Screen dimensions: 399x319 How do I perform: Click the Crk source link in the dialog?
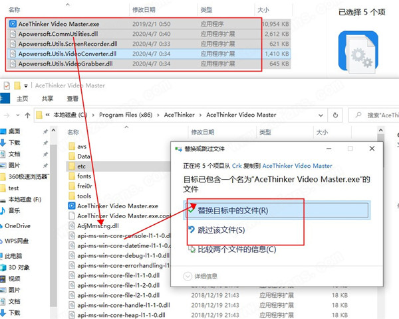click(x=237, y=166)
